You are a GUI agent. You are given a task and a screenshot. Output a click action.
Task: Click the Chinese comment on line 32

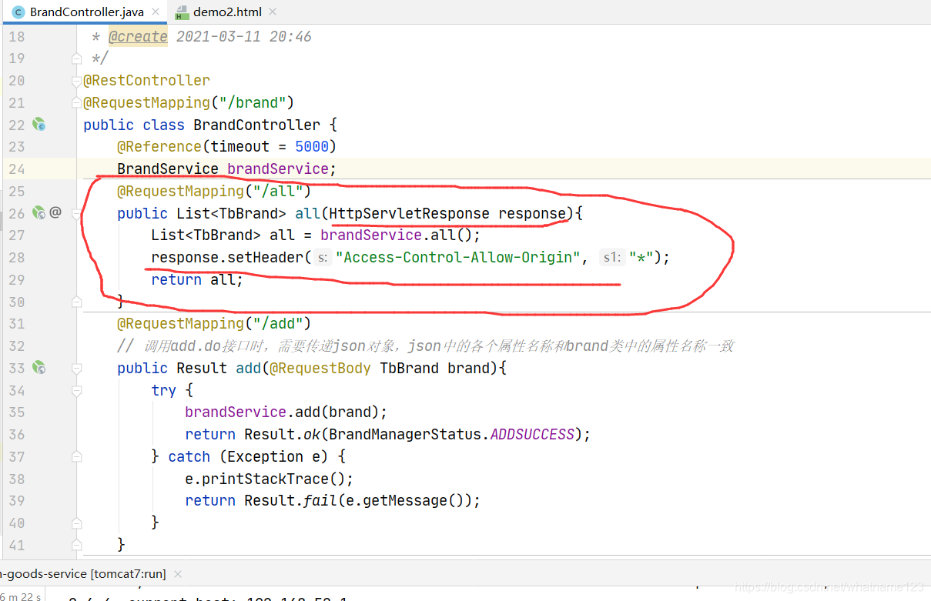[425, 346]
